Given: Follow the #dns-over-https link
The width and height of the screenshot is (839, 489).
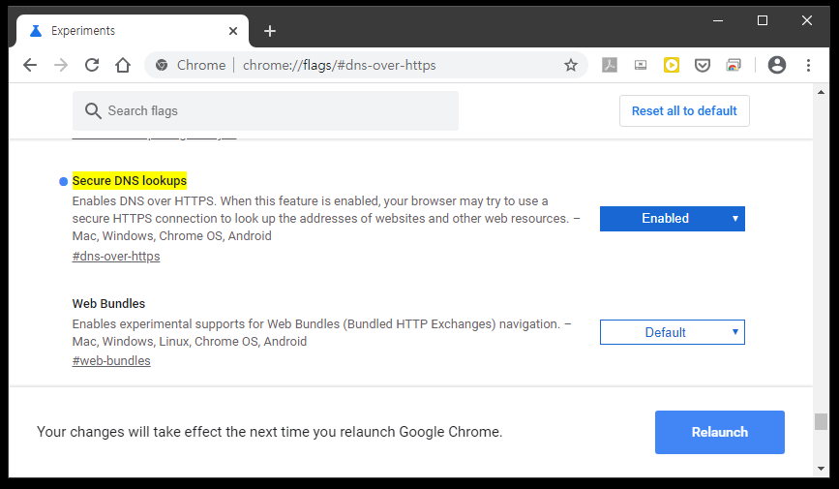Looking at the screenshot, I should [116, 256].
